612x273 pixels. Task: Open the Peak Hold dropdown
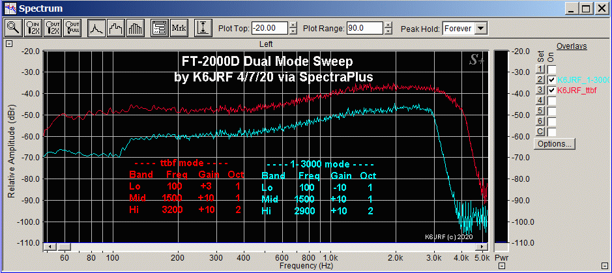point(481,28)
